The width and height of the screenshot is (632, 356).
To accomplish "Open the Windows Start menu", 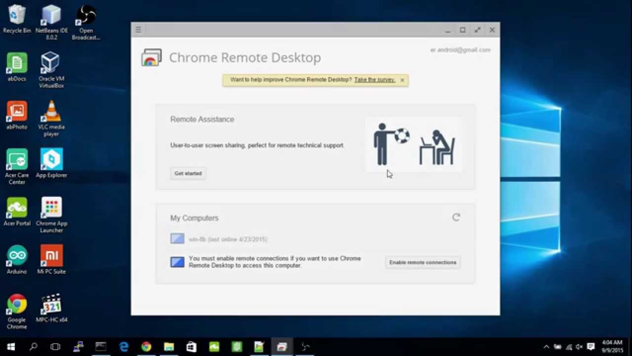I will [11, 347].
